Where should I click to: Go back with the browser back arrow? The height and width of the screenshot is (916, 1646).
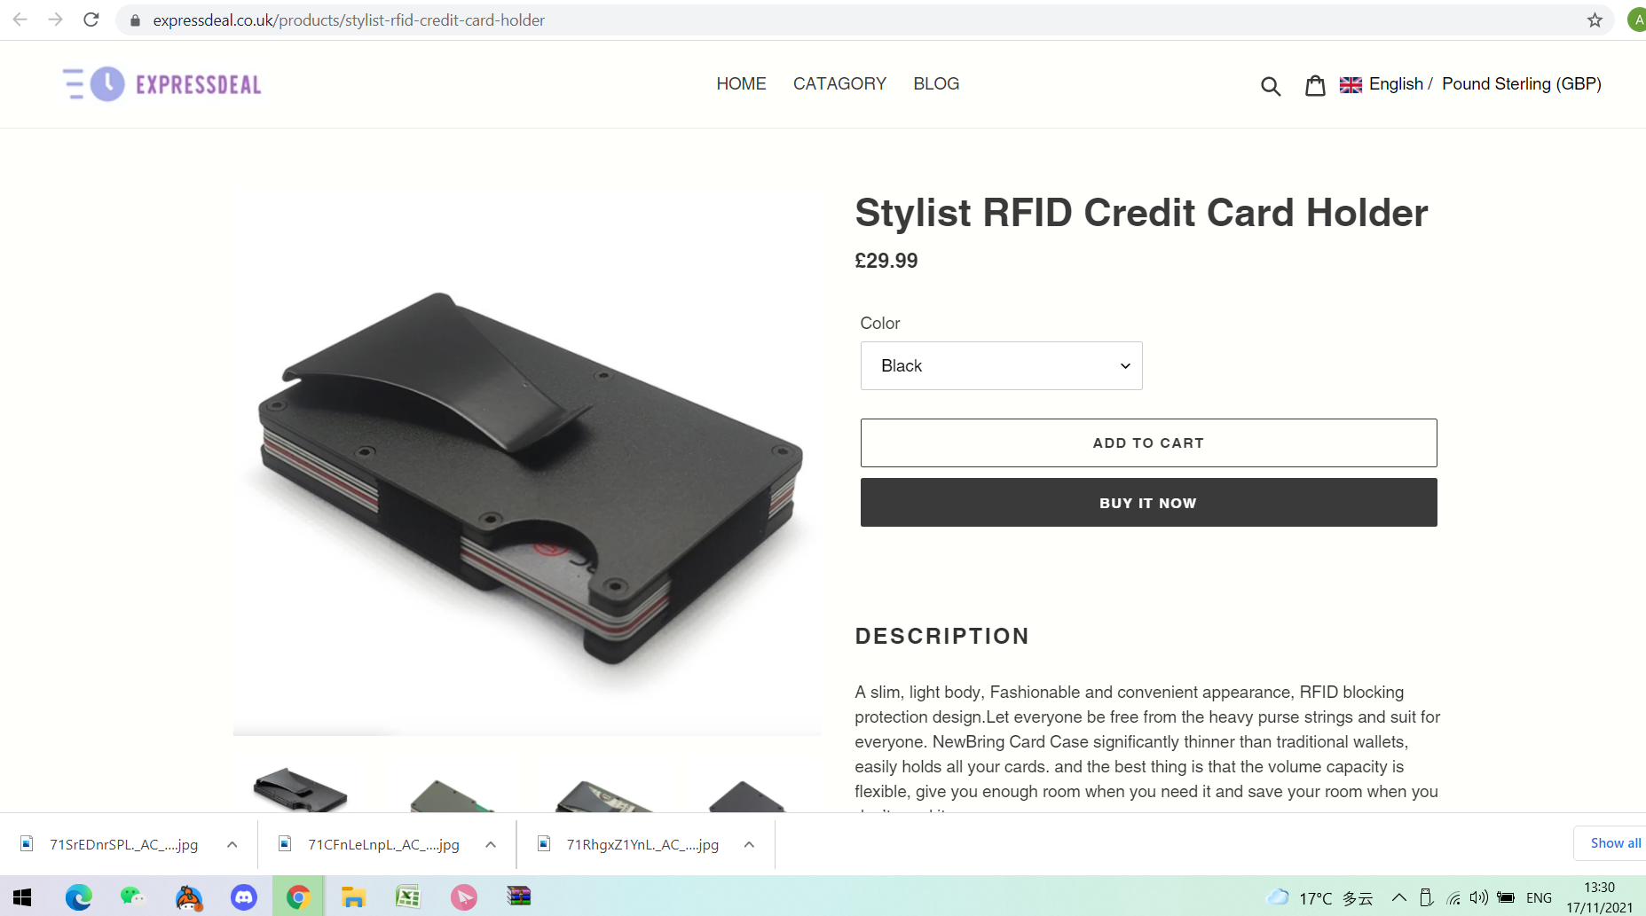pos(20,20)
